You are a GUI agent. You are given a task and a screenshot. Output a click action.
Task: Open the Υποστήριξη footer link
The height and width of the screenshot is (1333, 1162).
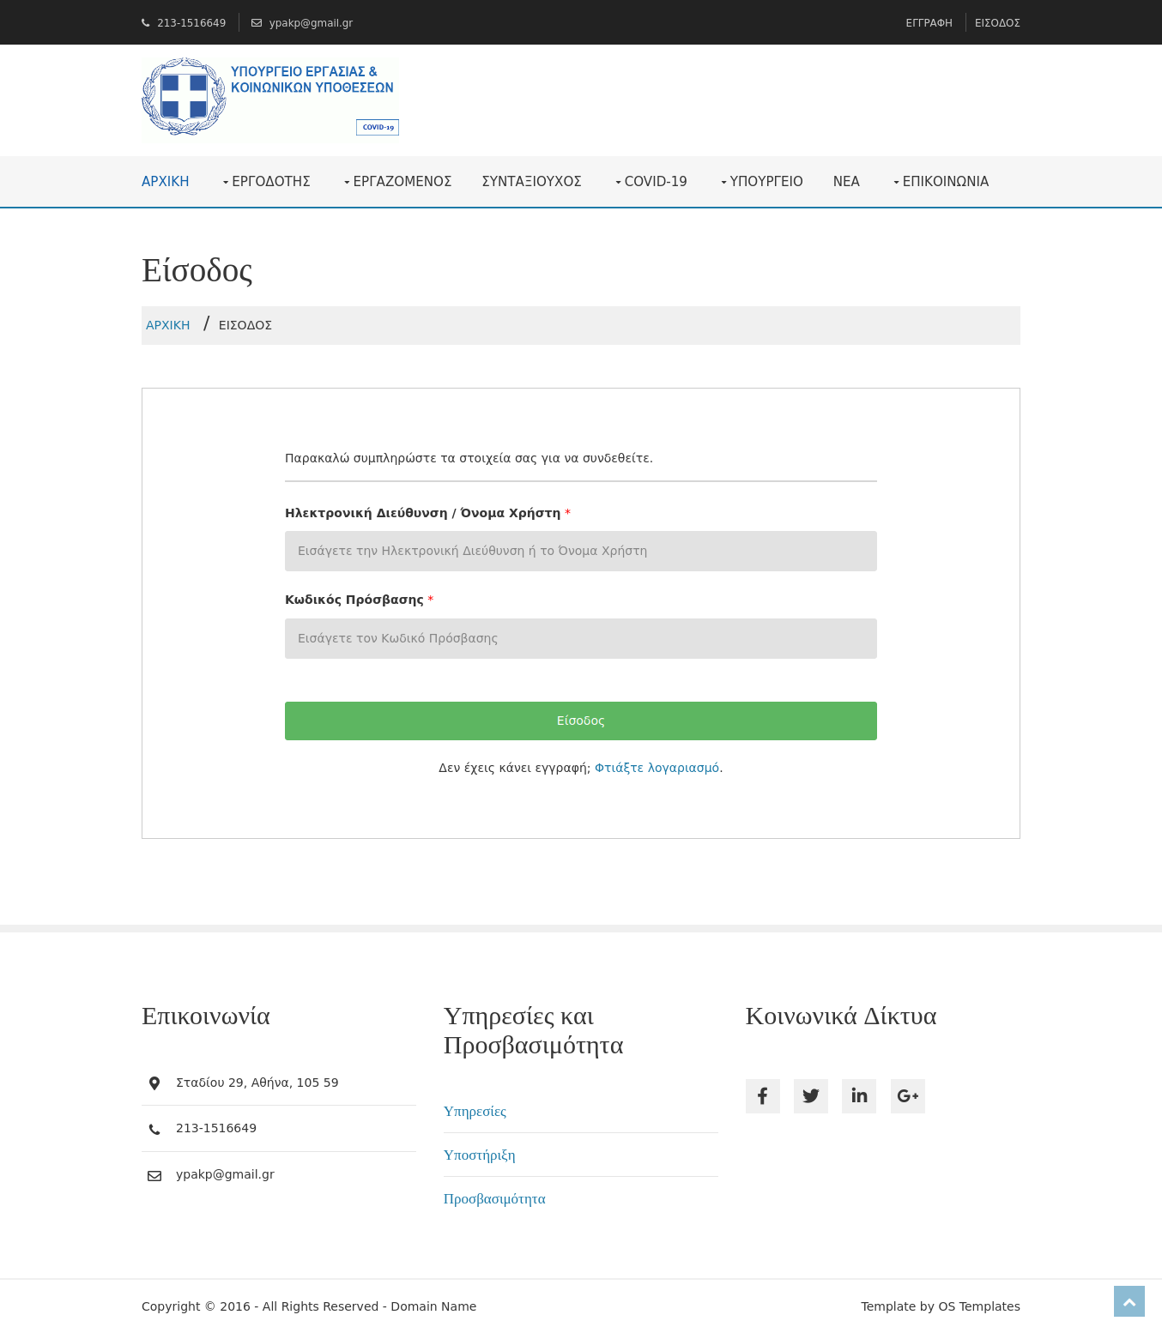pyautogui.click(x=479, y=1155)
